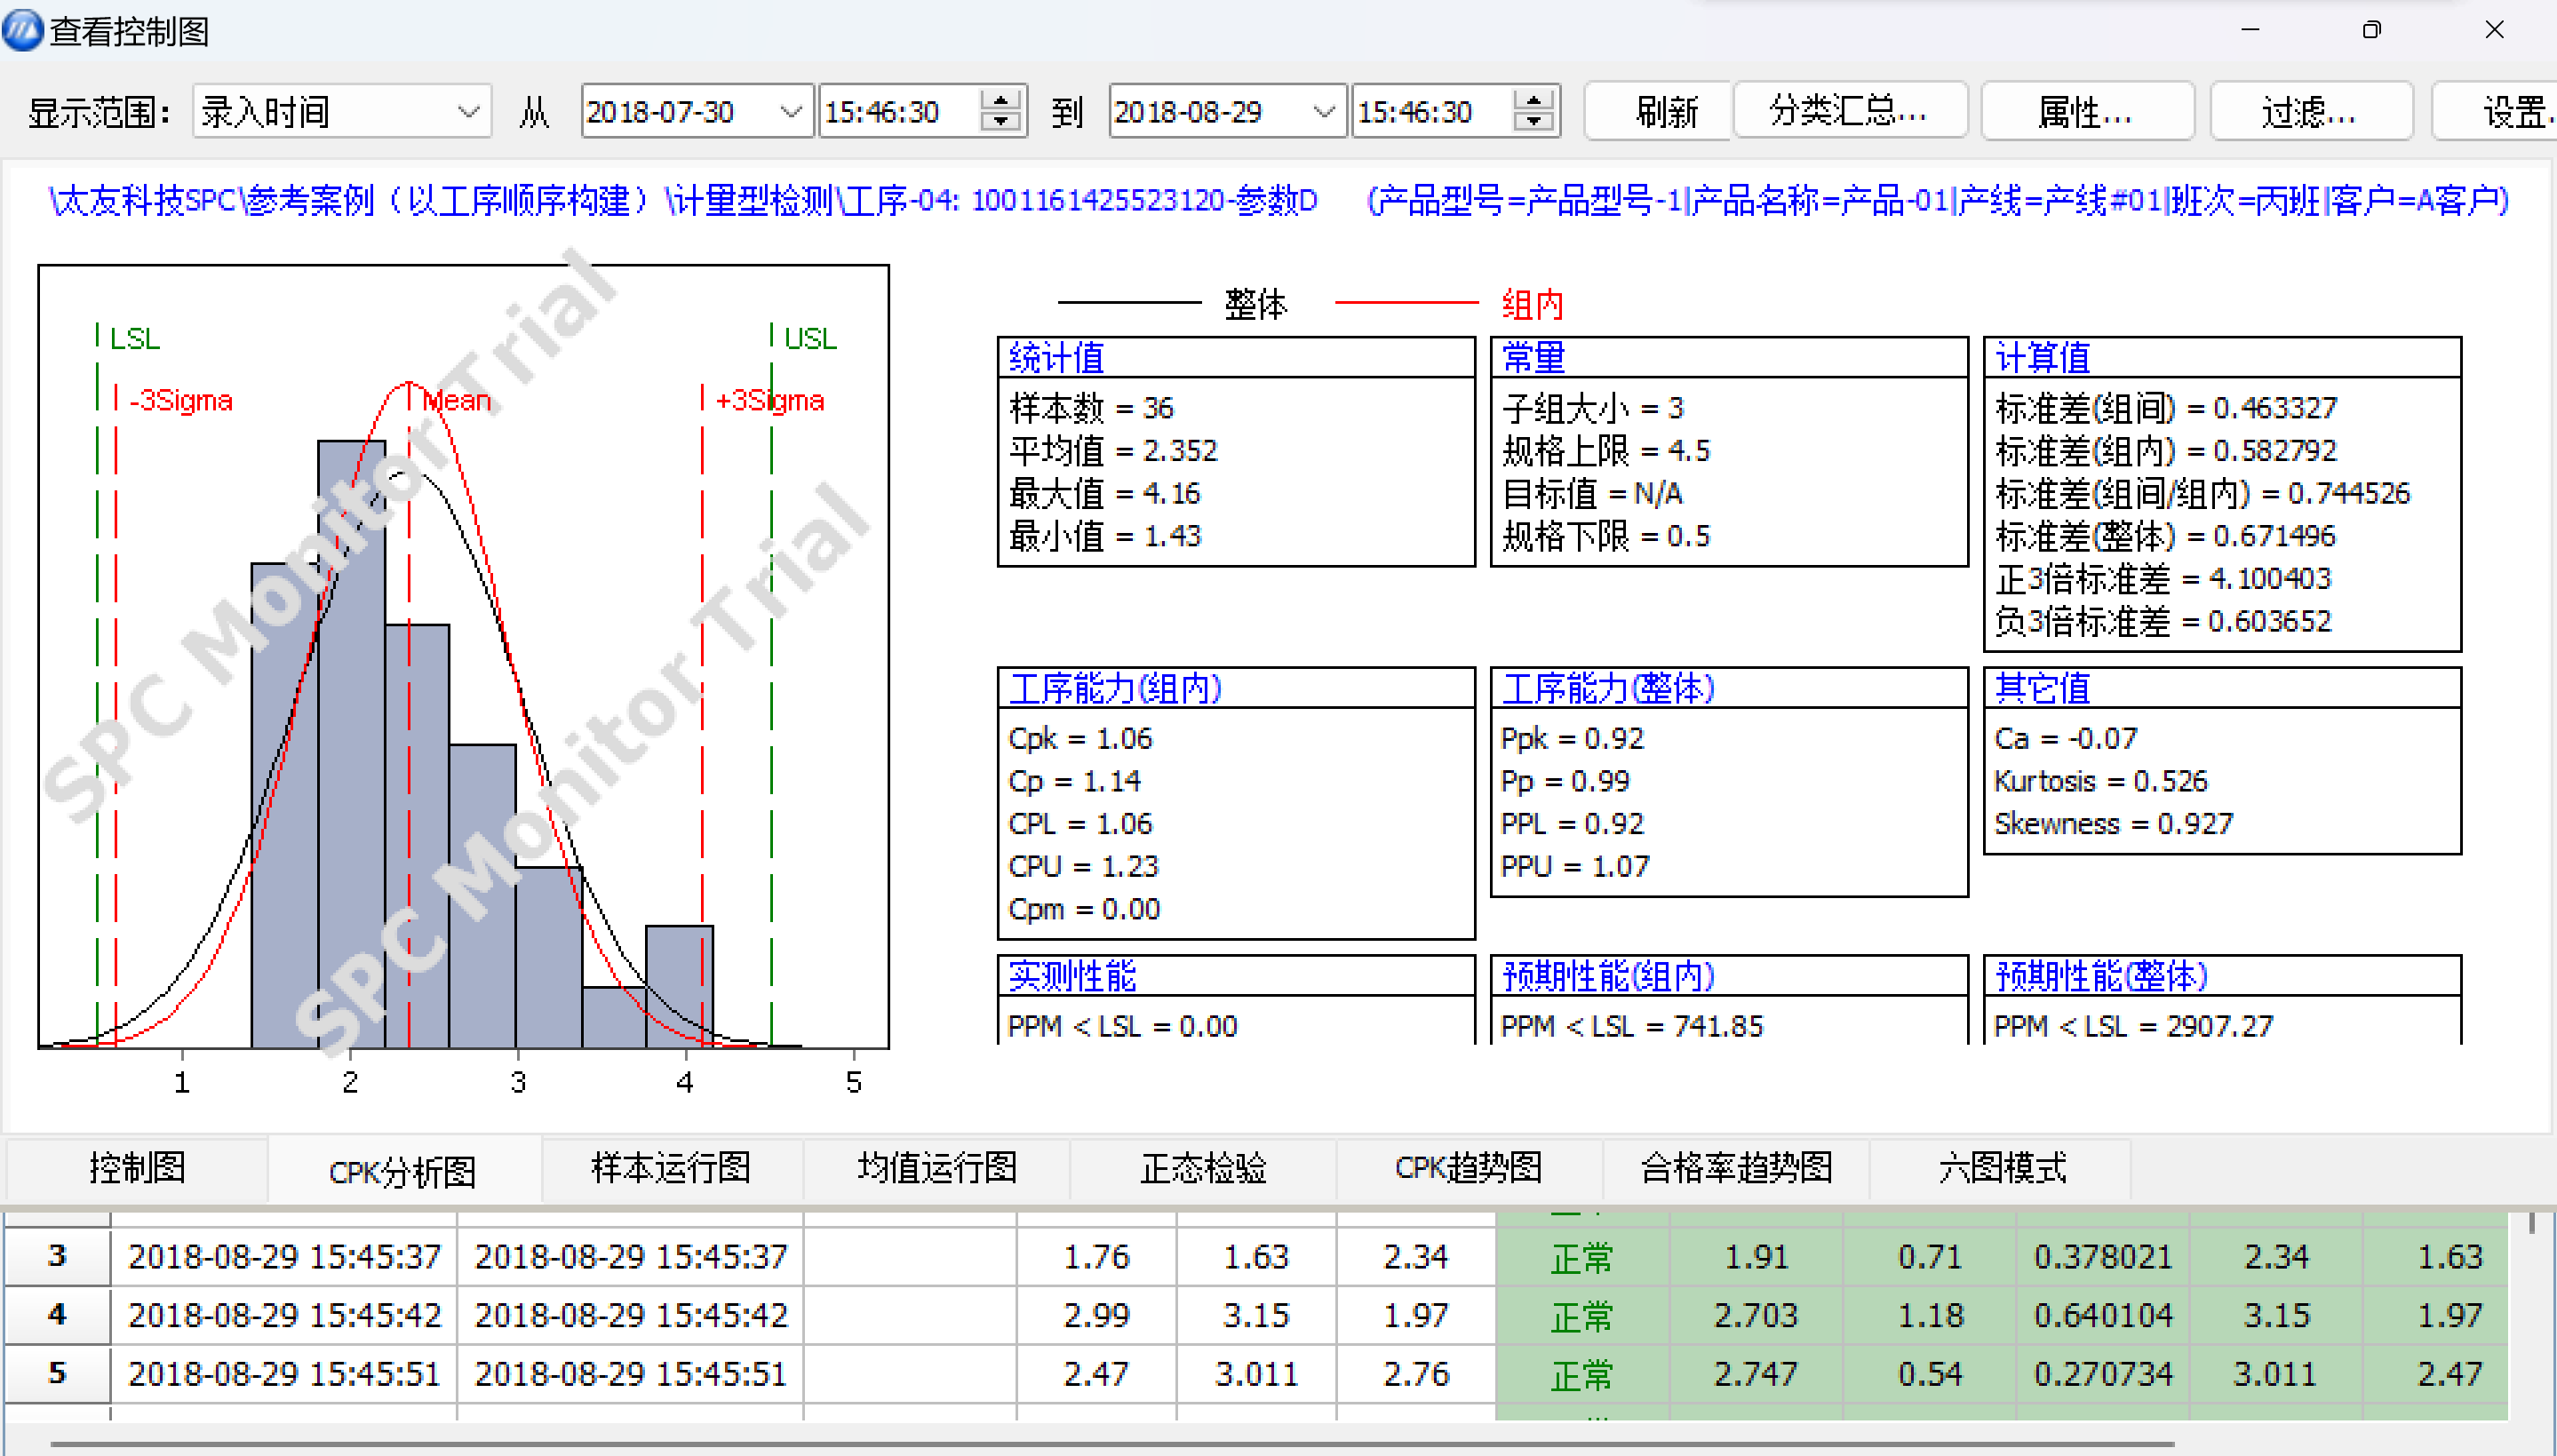Open the 录入时间 display range dropdown
This screenshot has height=1456, width=2557.
tap(469, 111)
